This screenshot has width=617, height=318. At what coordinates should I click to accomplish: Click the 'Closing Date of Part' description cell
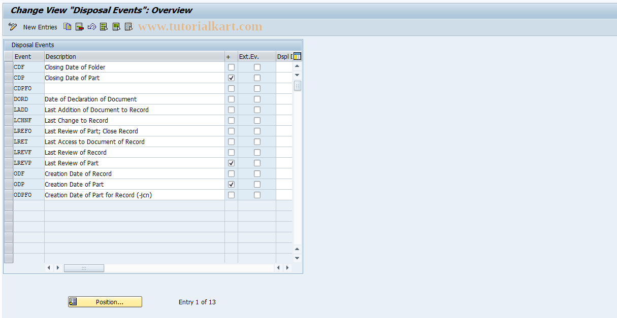tap(135, 78)
